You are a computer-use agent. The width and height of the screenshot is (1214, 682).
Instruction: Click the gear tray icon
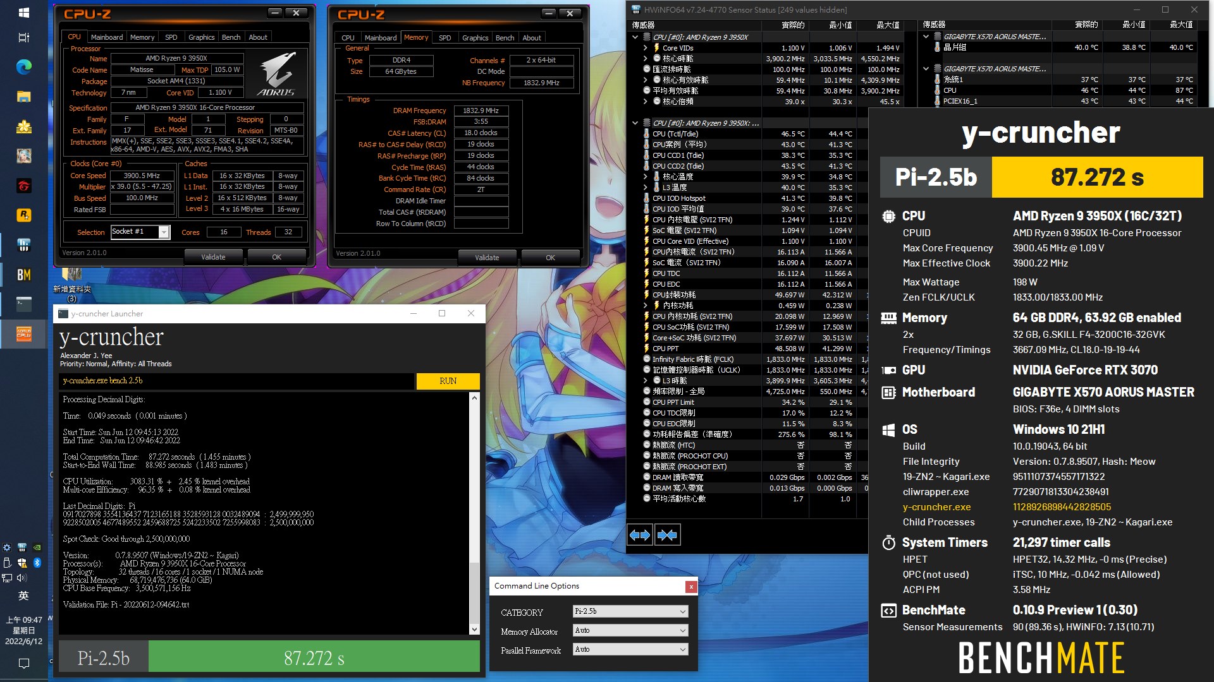[7, 547]
